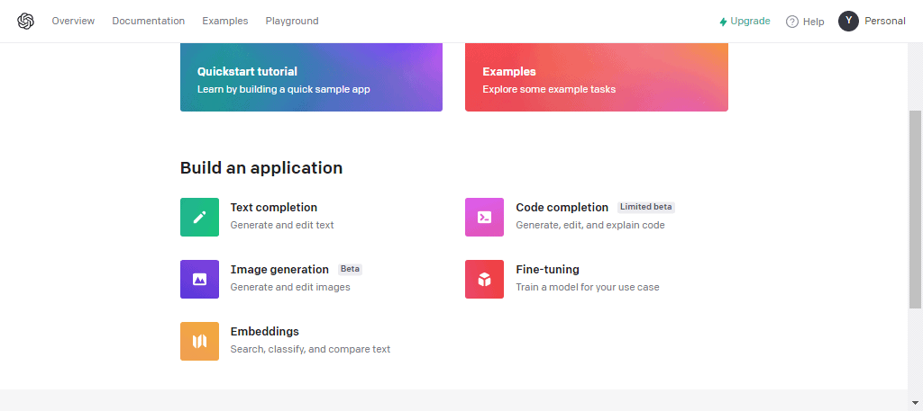923x411 pixels.
Task: Open the Documentation tab
Action: pos(149,22)
